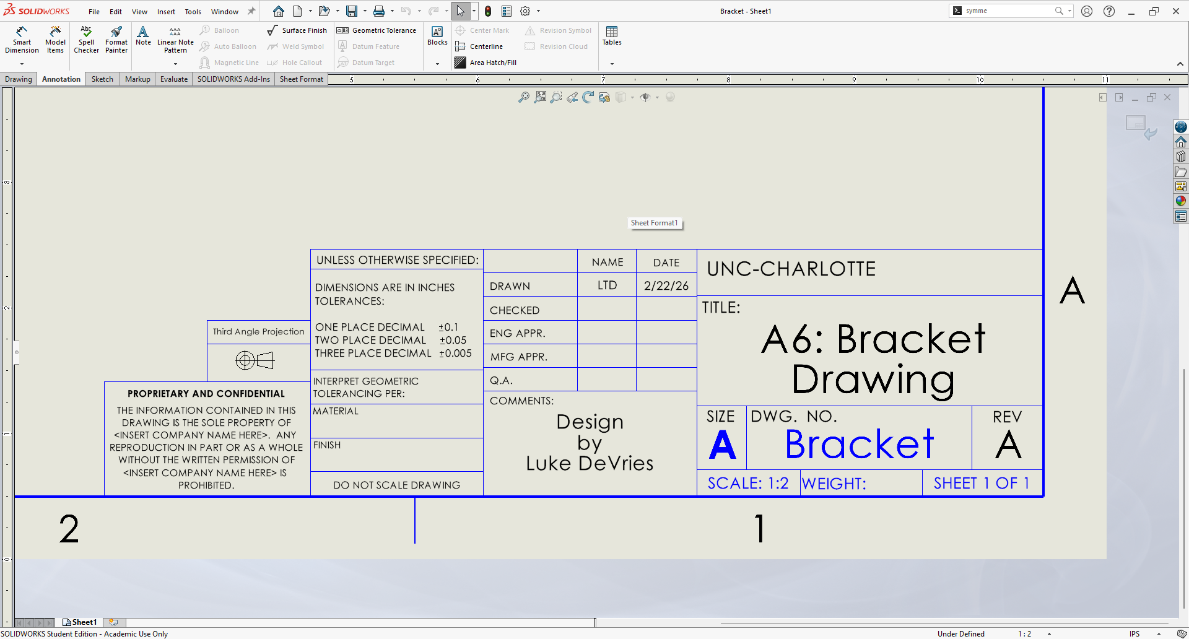Open the File menu
1189x639 pixels.
[94, 12]
